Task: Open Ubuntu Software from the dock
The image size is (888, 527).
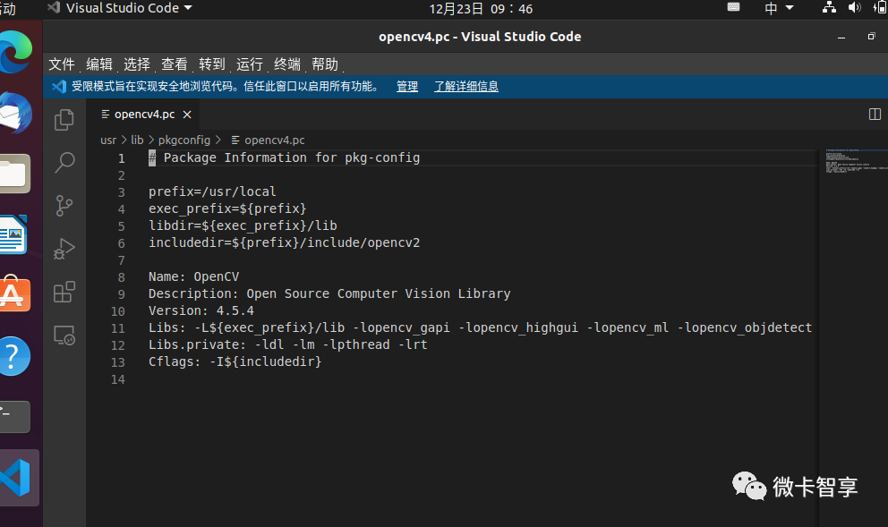Action: point(14,294)
